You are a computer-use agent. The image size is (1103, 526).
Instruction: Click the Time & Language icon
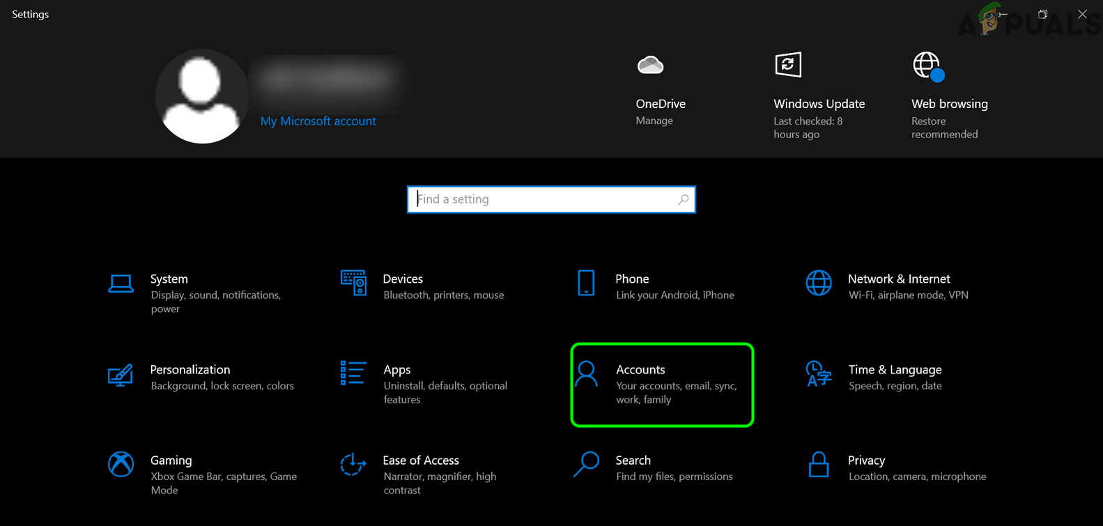[x=819, y=373]
